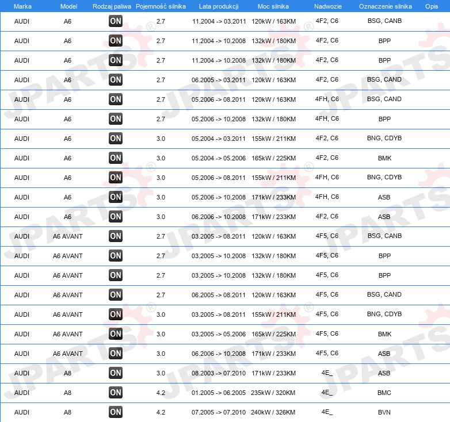Click the Lata produkcji column header
The height and width of the screenshot is (422, 450).
219,6
